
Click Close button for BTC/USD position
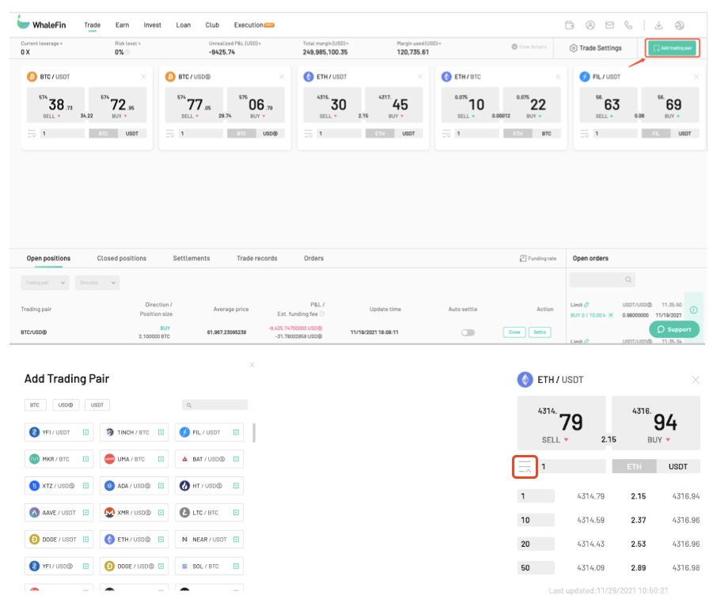pos(514,332)
